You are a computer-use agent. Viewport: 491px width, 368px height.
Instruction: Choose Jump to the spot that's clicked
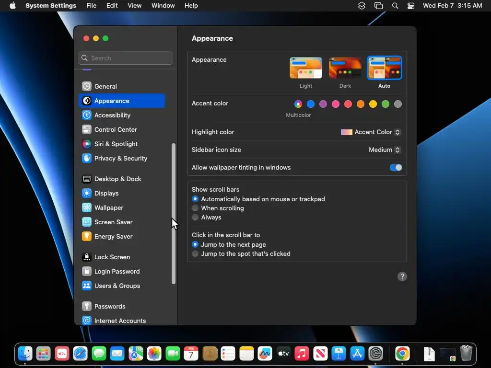(195, 254)
